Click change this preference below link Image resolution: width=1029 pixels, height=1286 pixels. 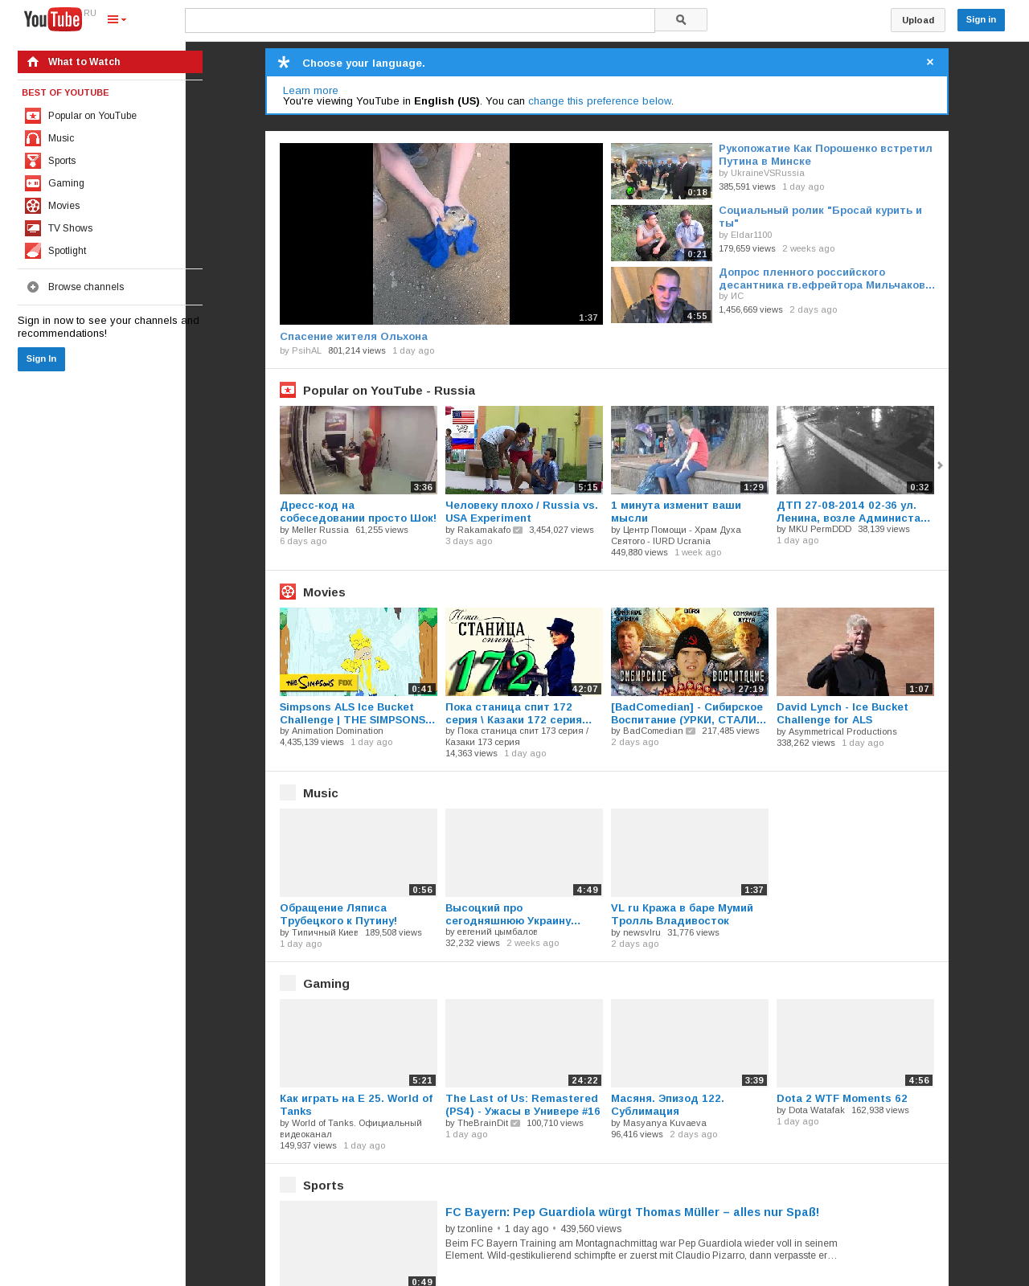[600, 101]
